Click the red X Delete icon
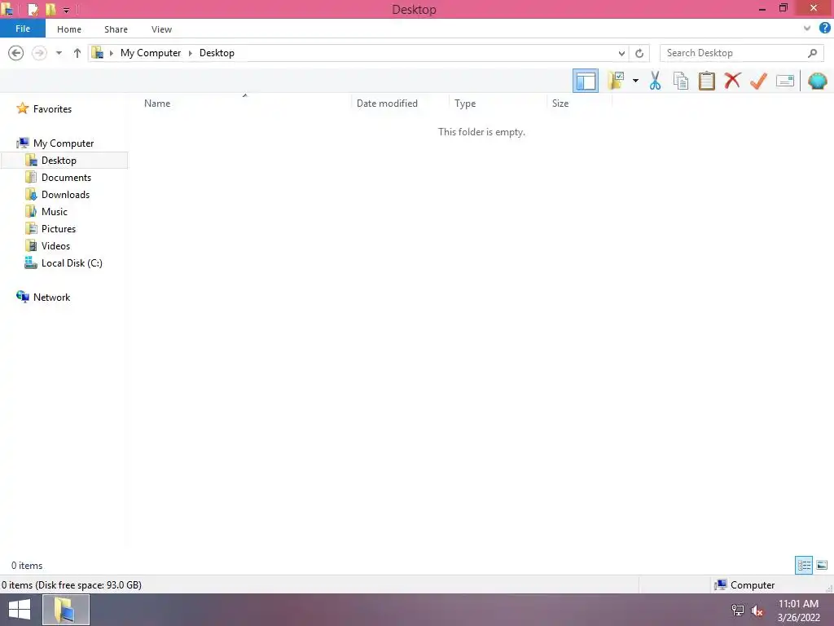Screen dimensions: 834x626 click(732, 81)
